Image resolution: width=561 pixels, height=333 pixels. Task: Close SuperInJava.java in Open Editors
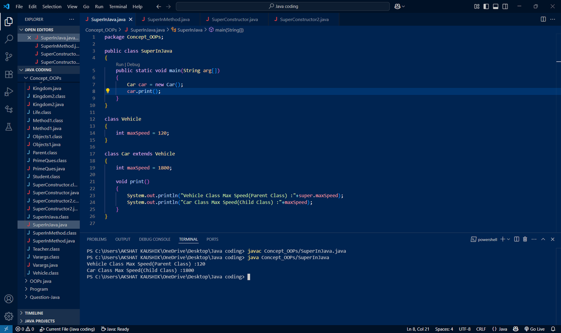(x=29, y=38)
